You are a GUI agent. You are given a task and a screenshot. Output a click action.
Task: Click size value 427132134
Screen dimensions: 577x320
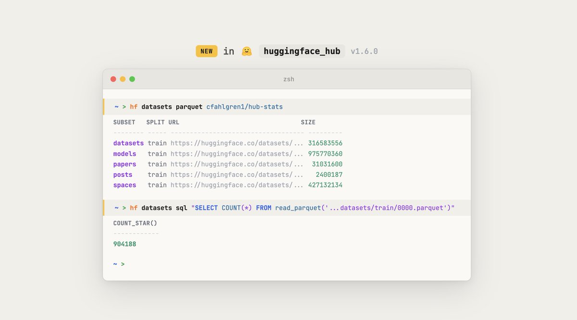tap(326, 185)
